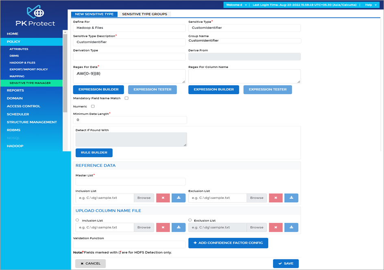Click the Reference Data Exclusion List path field

(217, 198)
